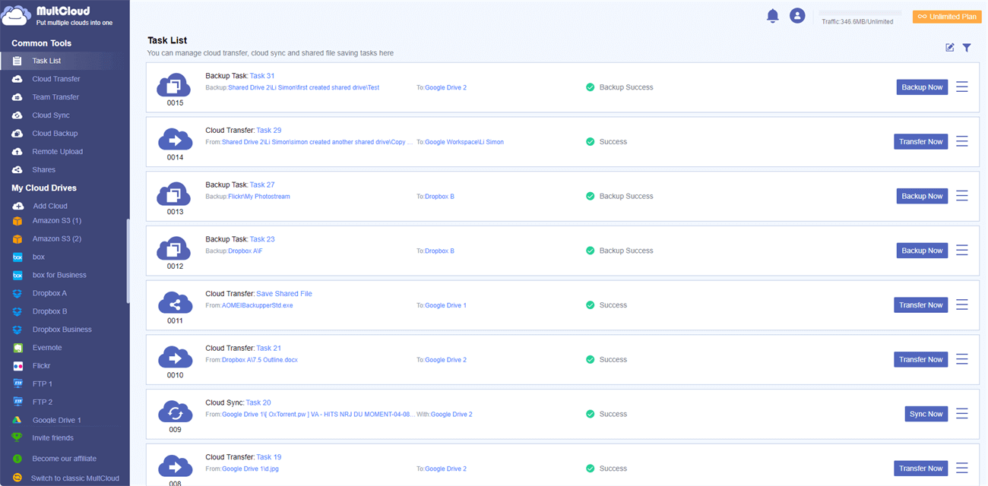Expand the options menu for Task 20

point(962,414)
